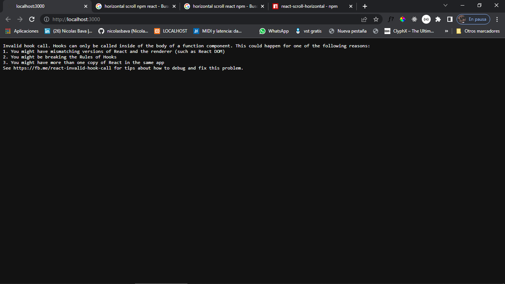Reload the localhost page

point(32,19)
